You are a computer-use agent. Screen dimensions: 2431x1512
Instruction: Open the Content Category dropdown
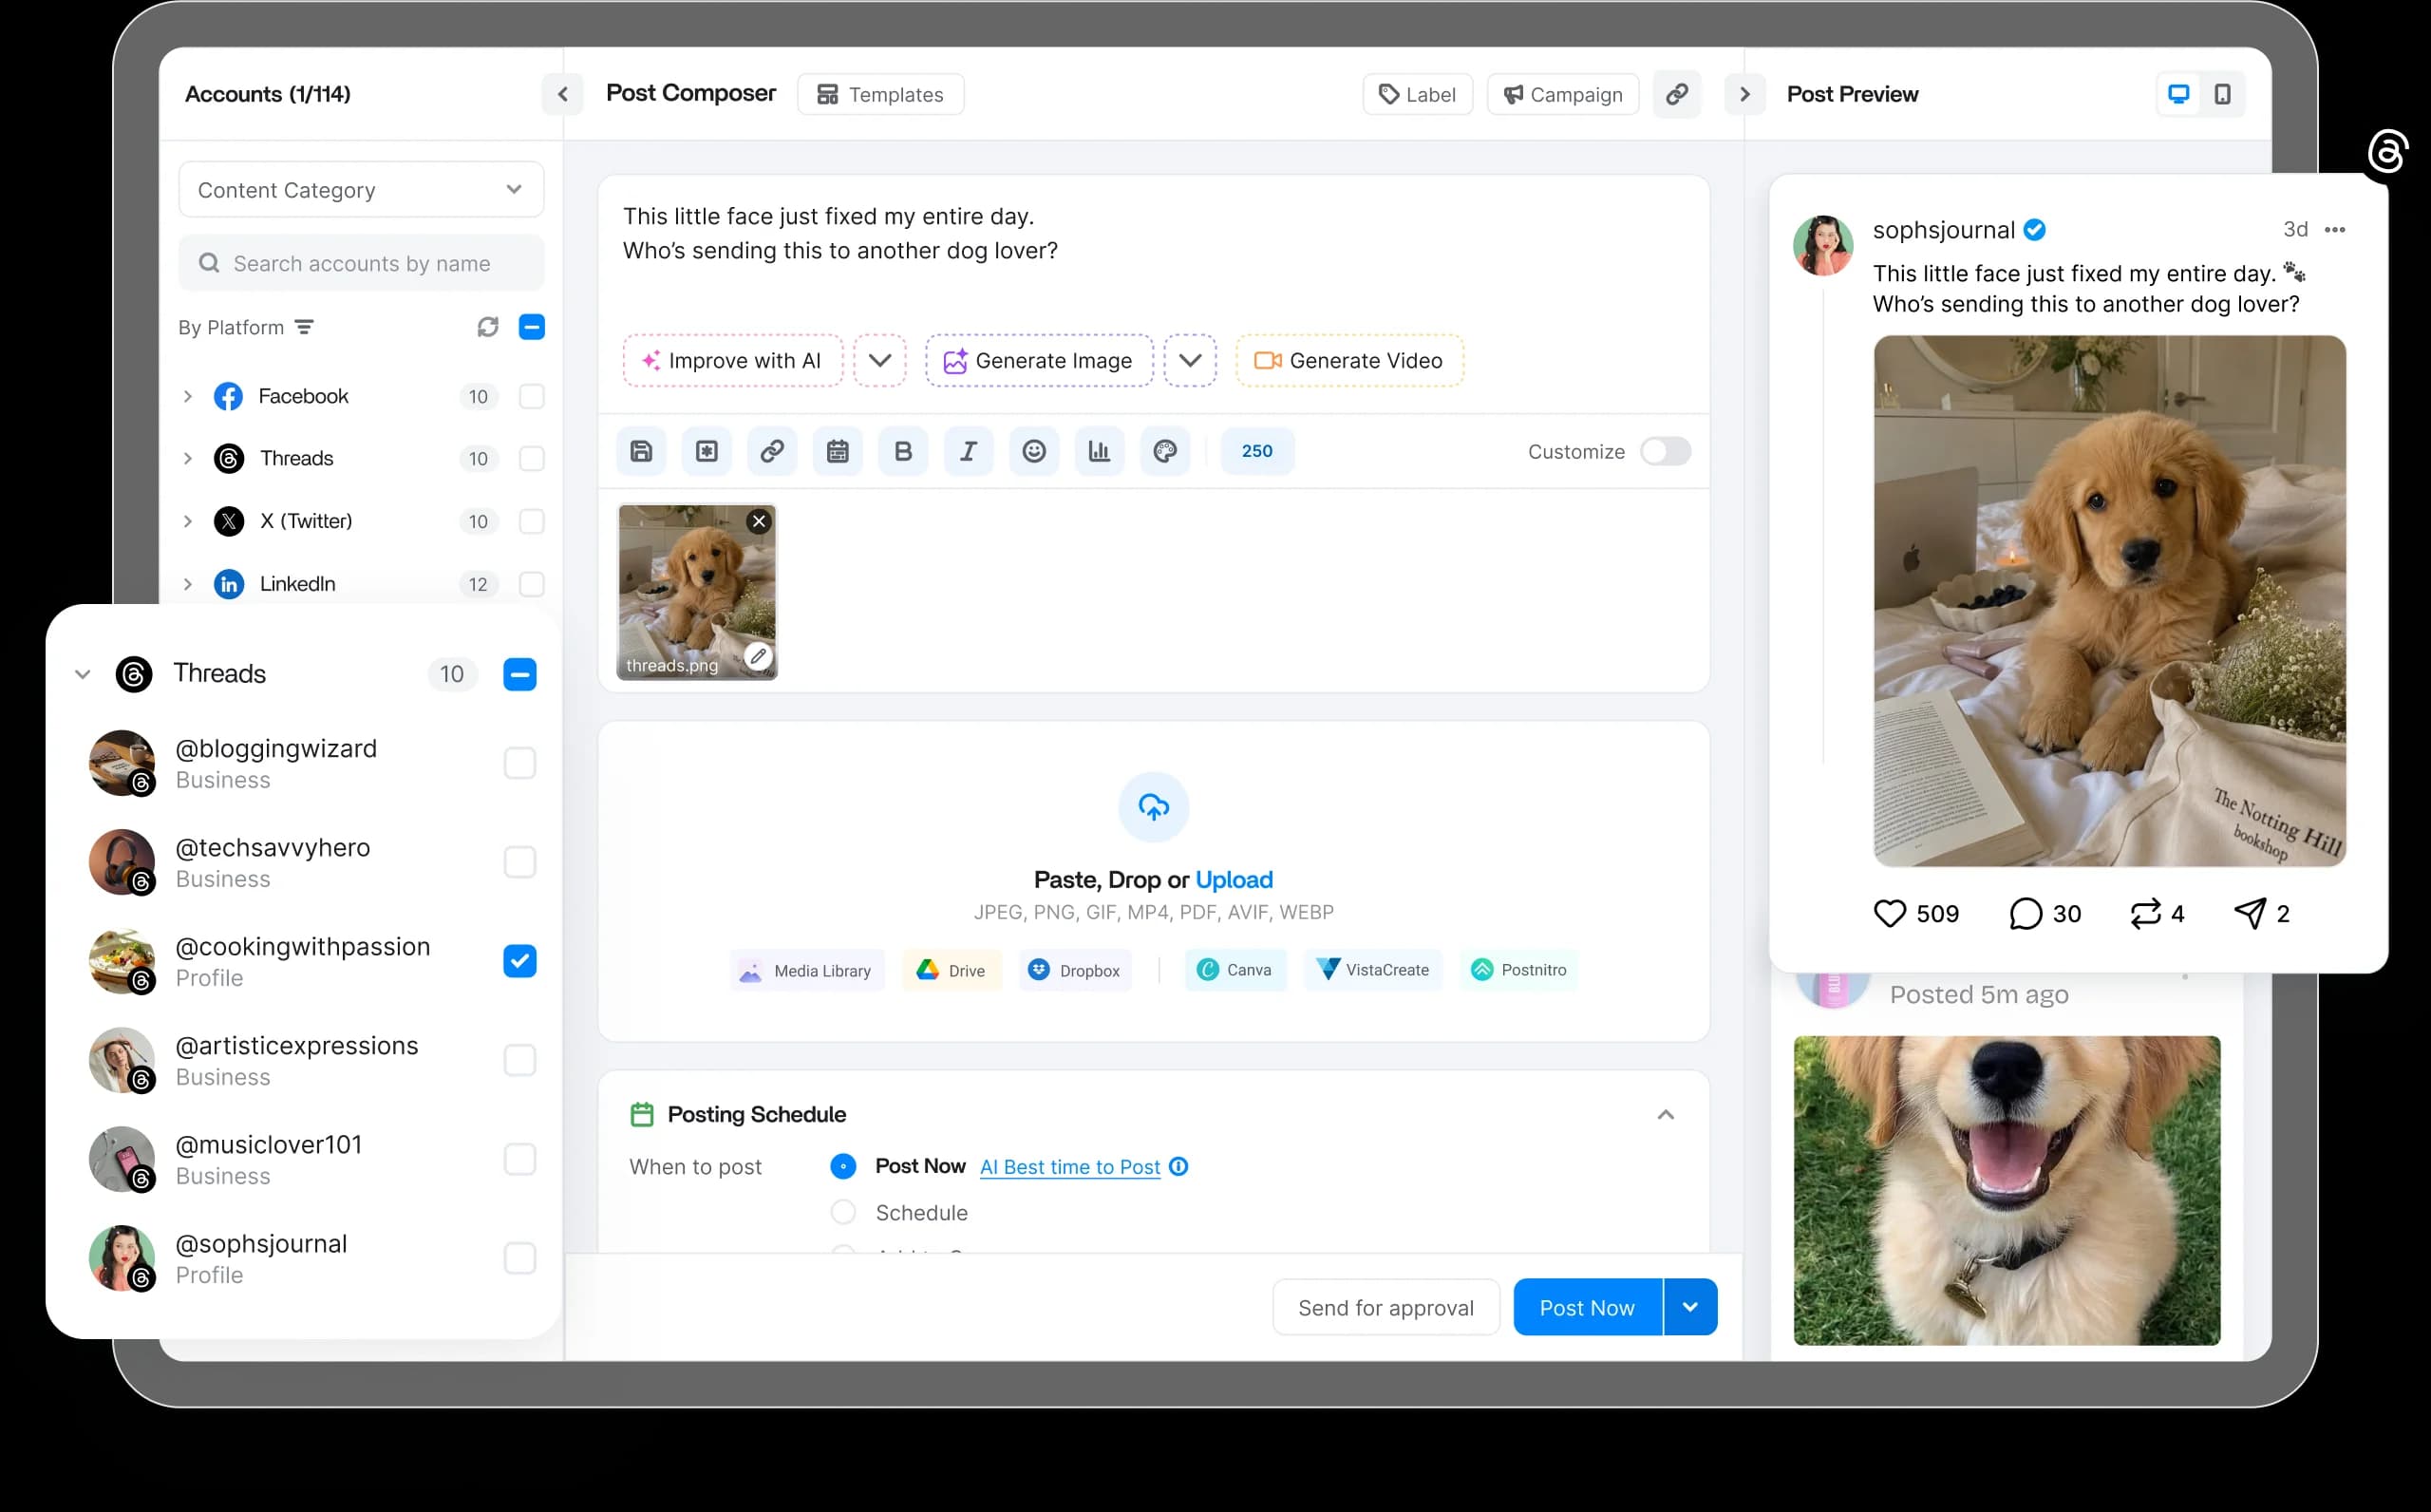pos(361,189)
